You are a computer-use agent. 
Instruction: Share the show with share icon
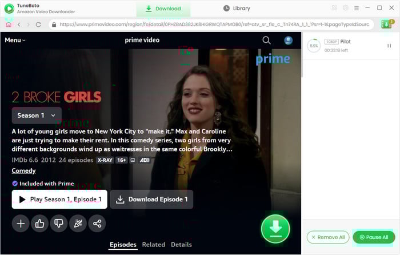[x=97, y=224]
